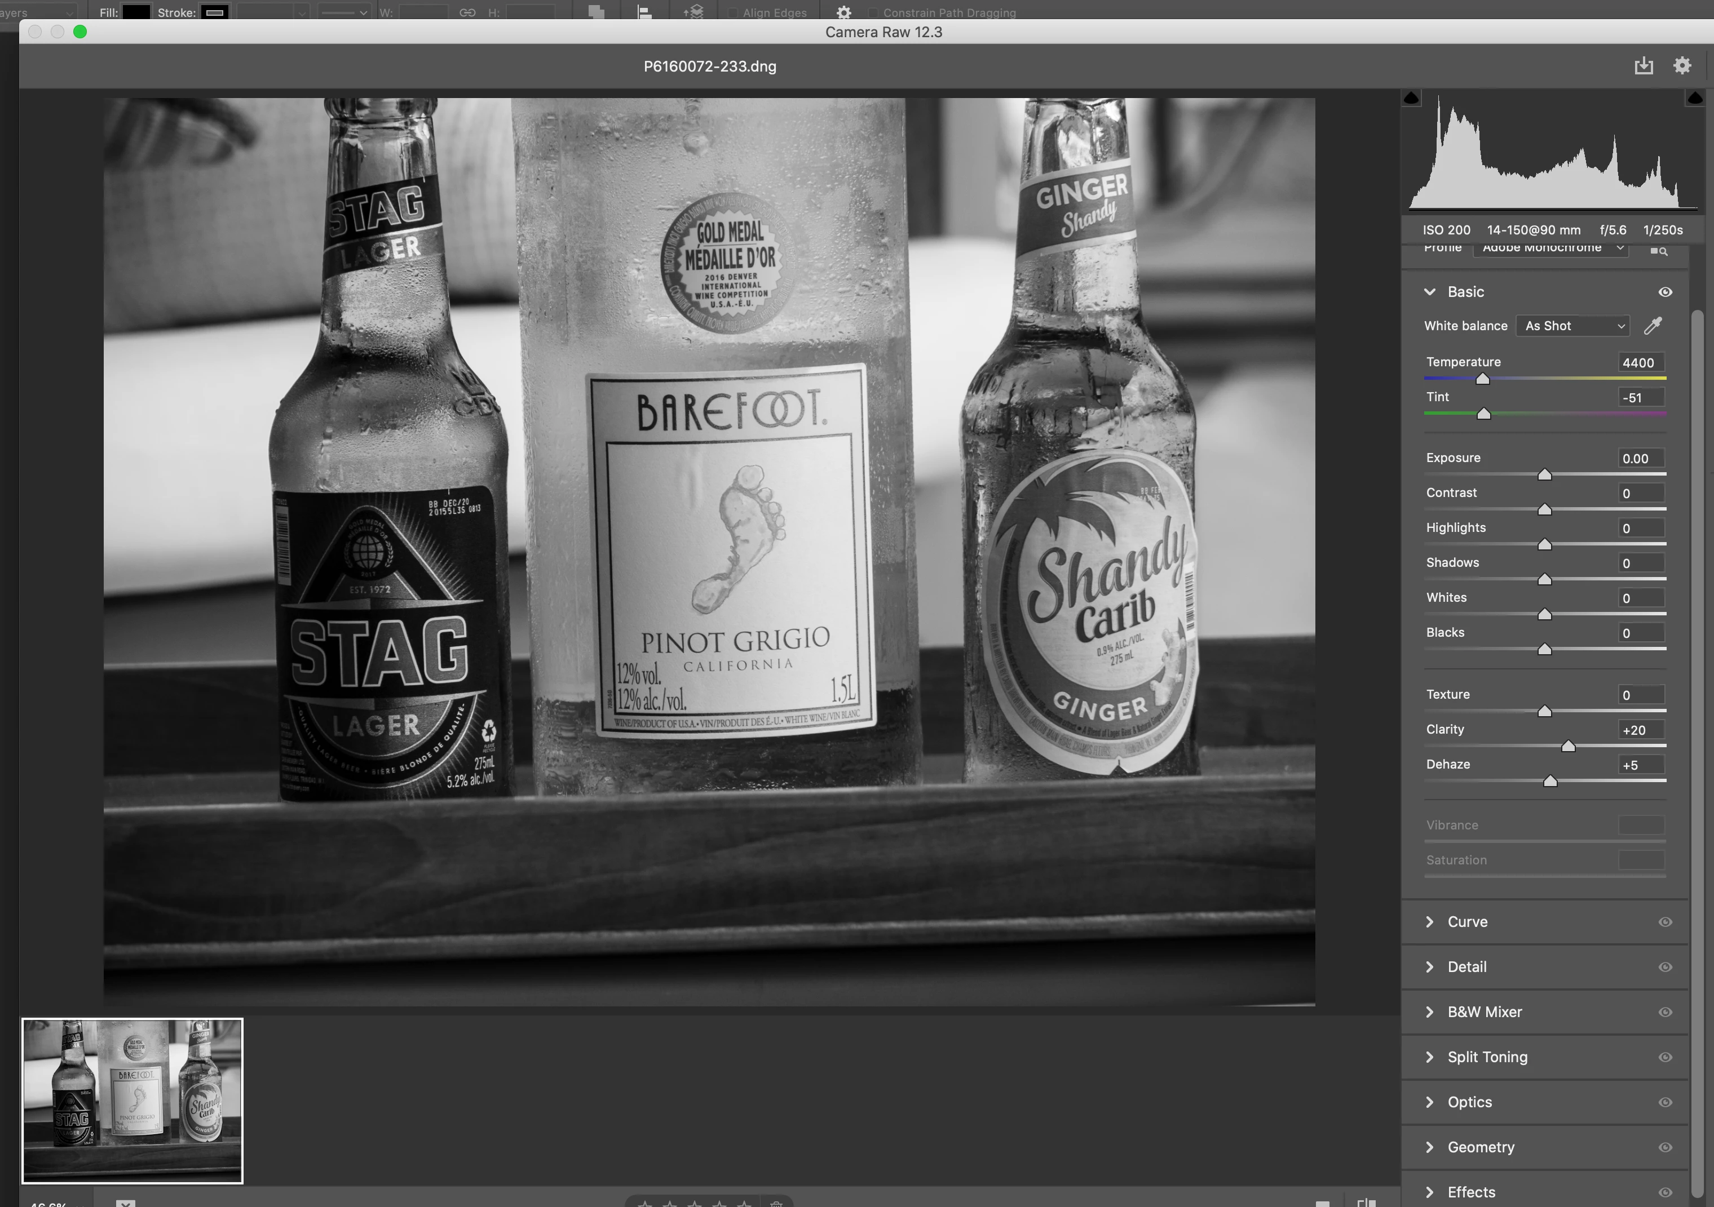Open the Optics panel section
The image size is (1714, 1207).
click(x=1469, y=1102)
